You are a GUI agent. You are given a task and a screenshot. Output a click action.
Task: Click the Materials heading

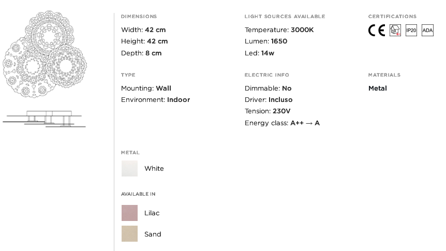coord(384,75)
